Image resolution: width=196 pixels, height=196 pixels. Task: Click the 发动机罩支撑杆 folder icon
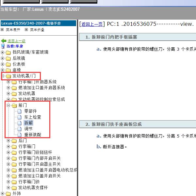pos(14,188)
